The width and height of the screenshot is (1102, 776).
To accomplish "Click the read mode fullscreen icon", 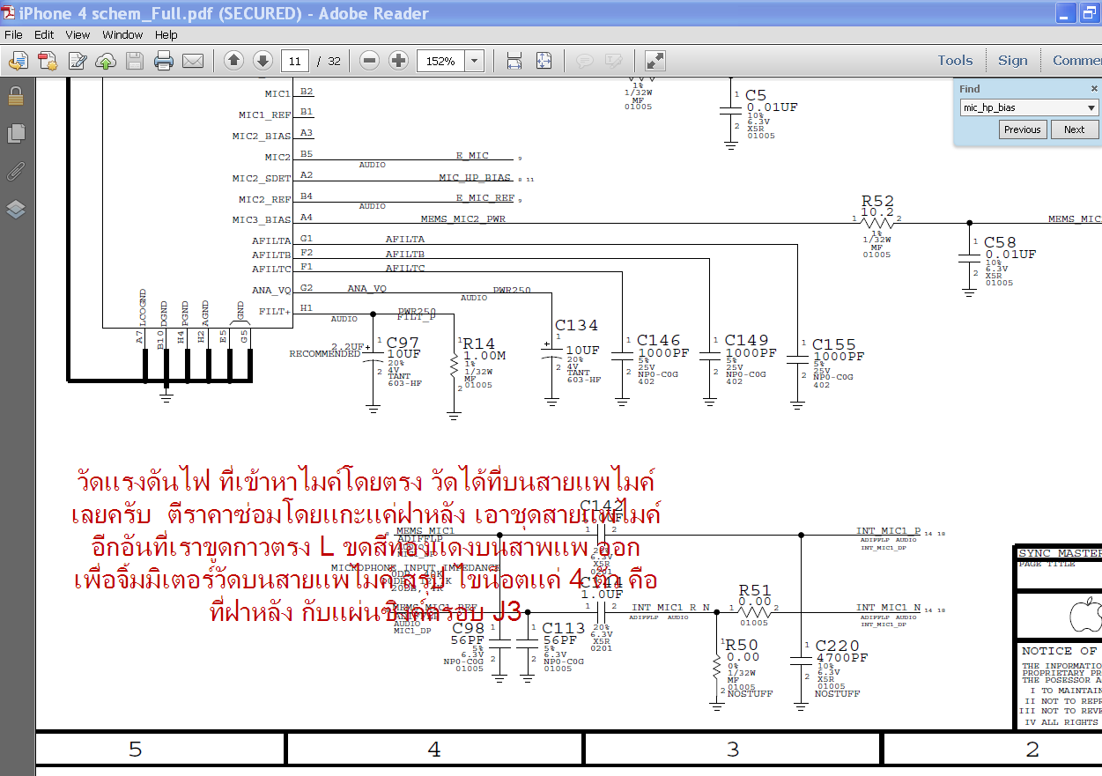I will tap(655, 61).
